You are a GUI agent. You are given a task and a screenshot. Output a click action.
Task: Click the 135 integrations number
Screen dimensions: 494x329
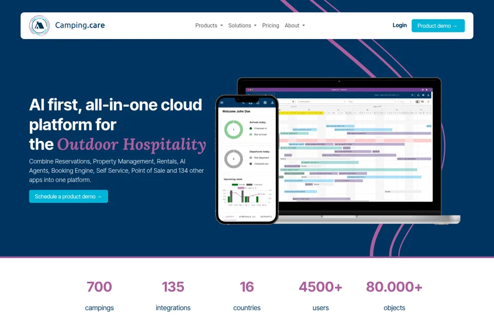click(x=173, y=287)
